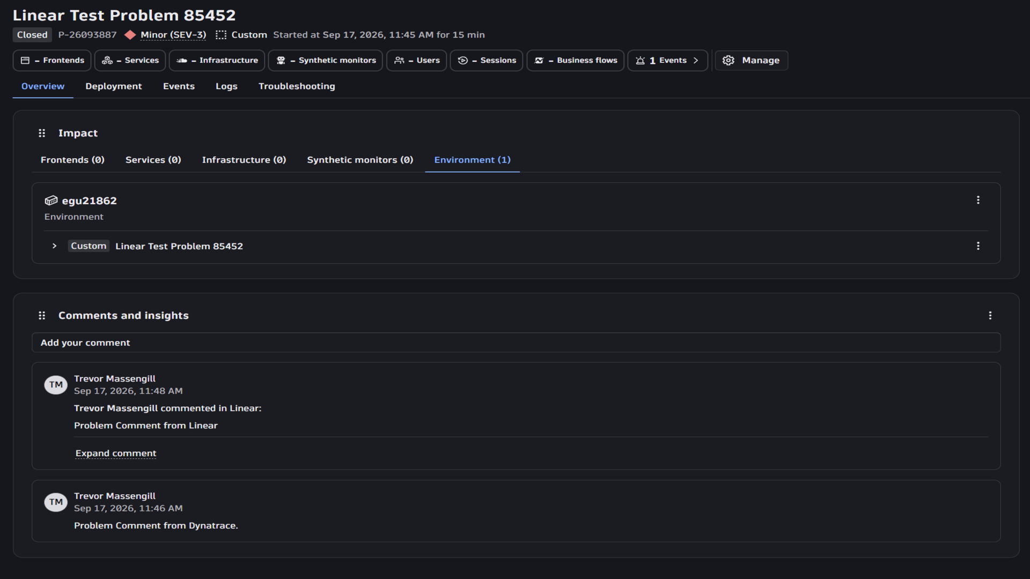
Task: Click TM avatar on 11:46 AM comment
Action: (56, 502)
